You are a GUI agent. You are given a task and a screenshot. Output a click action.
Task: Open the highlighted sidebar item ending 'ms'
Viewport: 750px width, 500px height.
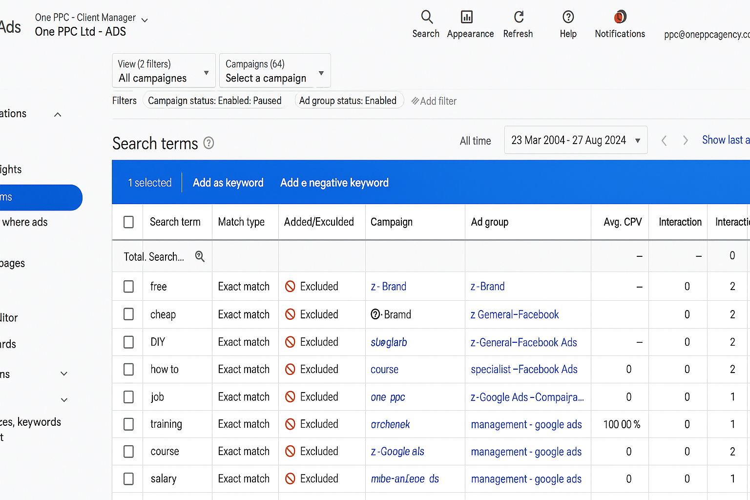(x=41, y=197)
